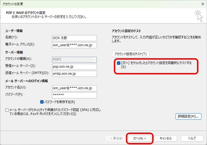Focus the アカウント名 logon field
The height and width of the screenshot is (145, 207).
coord(74,88)
